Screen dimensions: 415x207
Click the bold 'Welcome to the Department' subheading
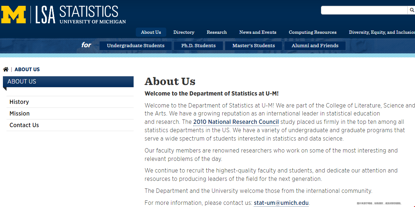(x=211, y=94)
